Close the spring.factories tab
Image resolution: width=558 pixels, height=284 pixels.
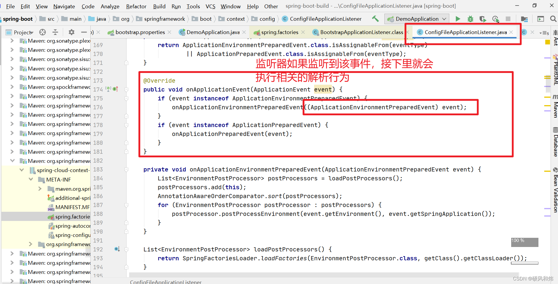303,32
